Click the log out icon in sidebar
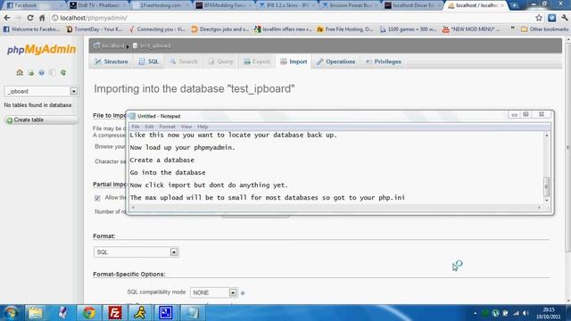 click(x=31, y=73)
